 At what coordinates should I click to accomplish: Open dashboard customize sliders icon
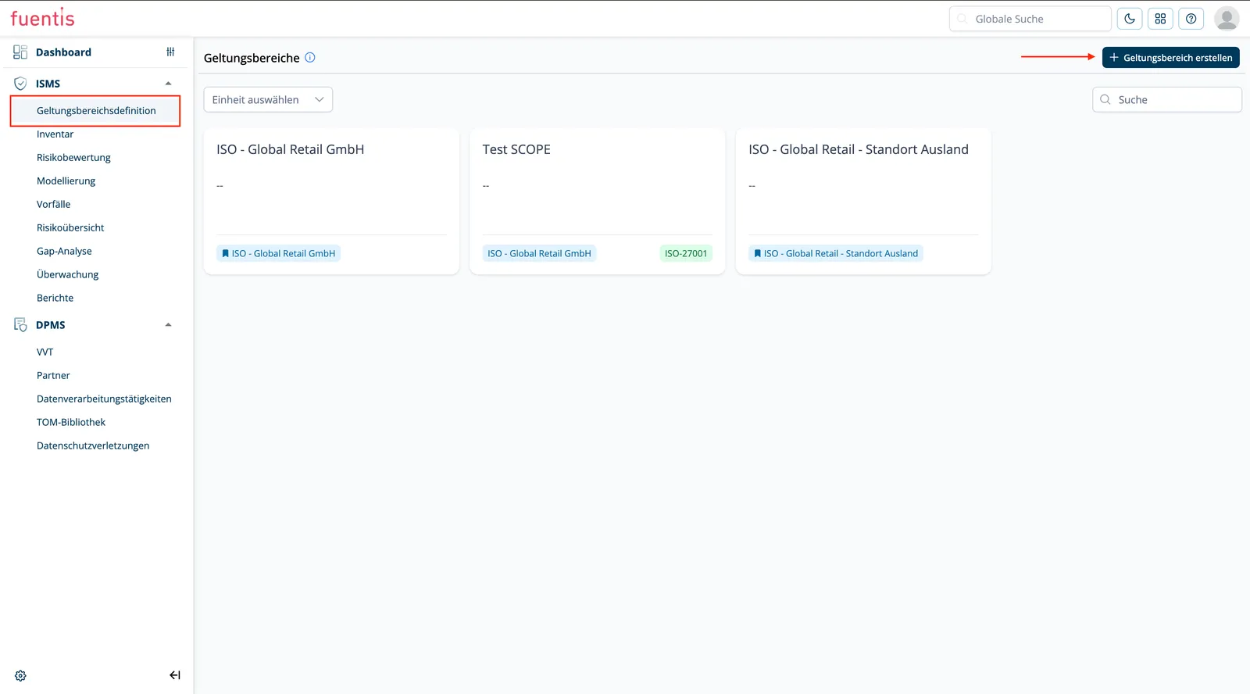pos(170,52)
